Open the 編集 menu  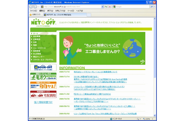coord(42,11)
